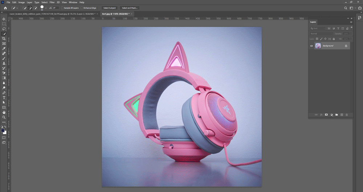This screenshot has height=192, width=363.
Task: Click the Link Layers icon
Action: click(x=316, y=115)
